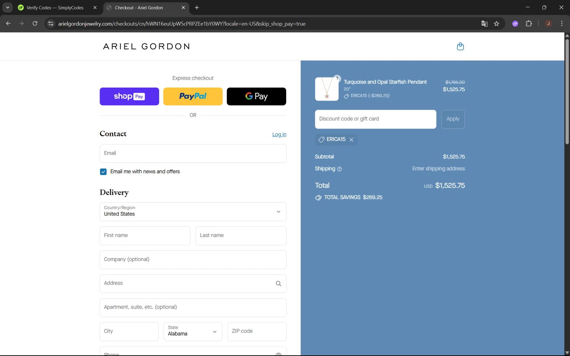Go to the Ariel Gordon logo homepage
Screen dimensions: 570x356
[x=146, y=46]
